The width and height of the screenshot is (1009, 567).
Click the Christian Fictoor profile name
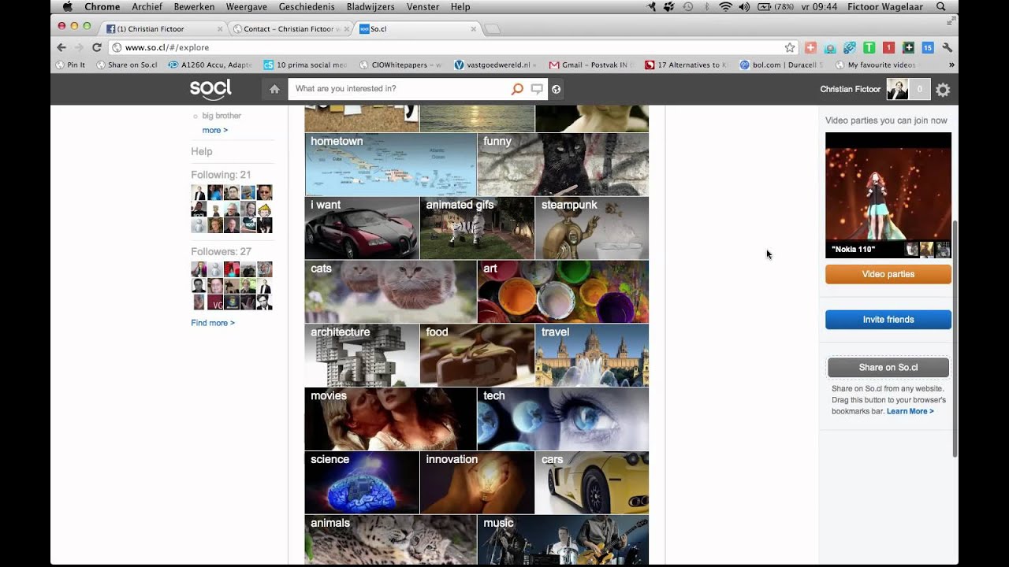[850, 89]
